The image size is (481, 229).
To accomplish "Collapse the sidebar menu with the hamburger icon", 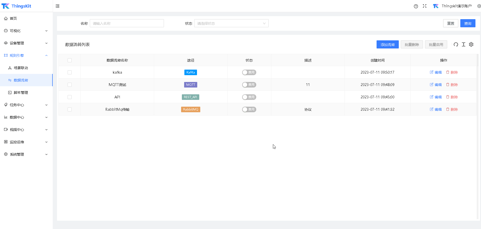I will 58,6.
